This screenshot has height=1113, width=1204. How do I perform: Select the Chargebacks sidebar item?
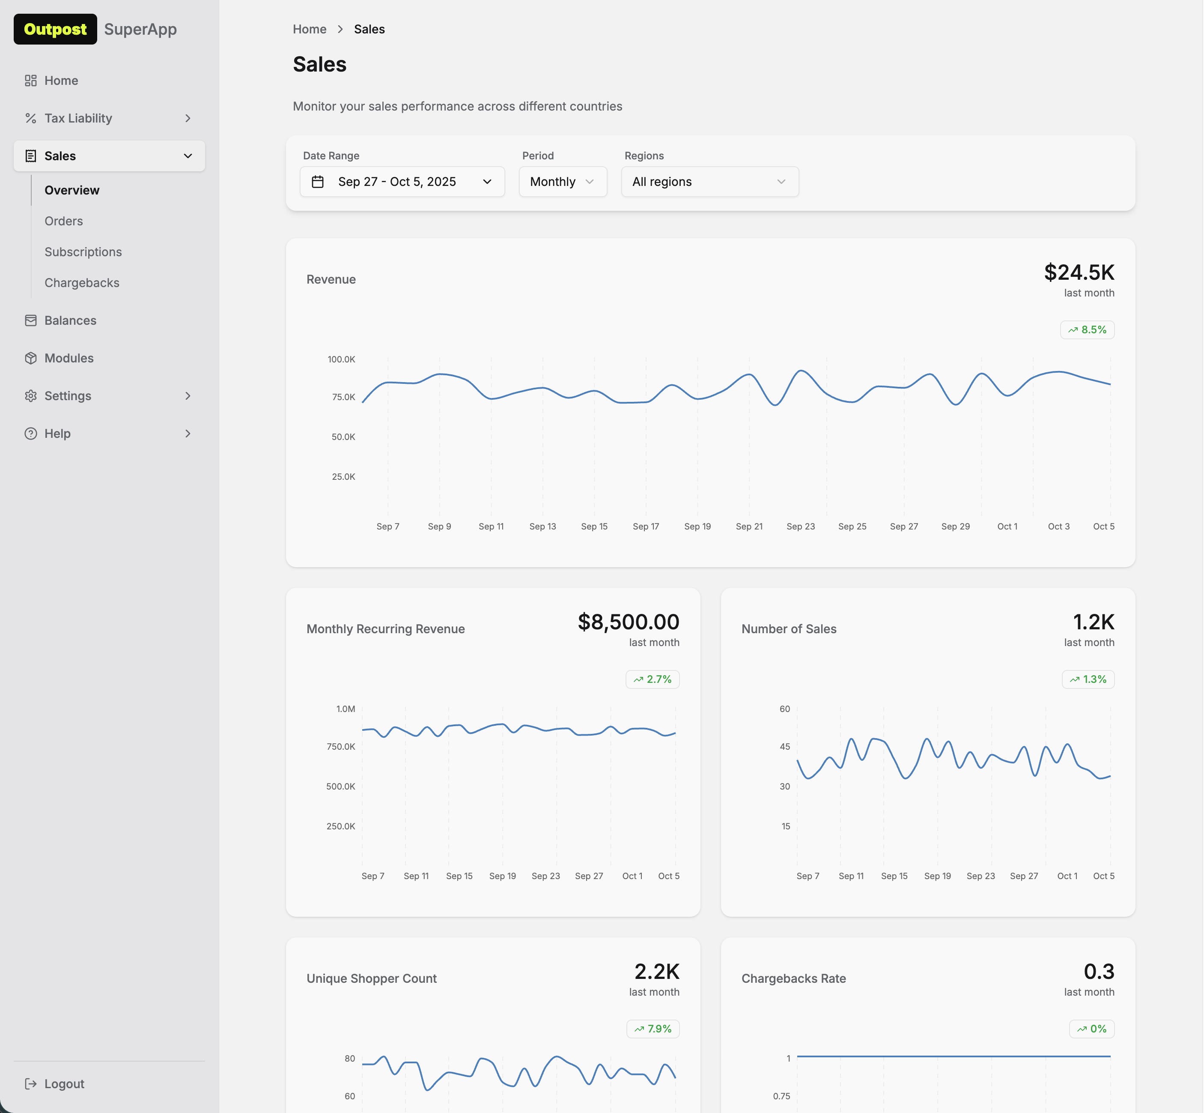(x=82, y=282)
